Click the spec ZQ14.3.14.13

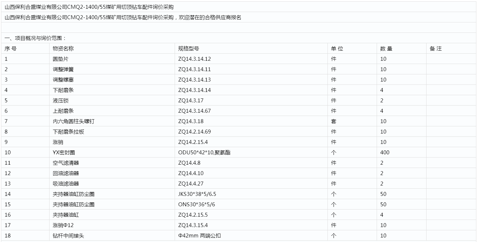click(x=195, y=80)
